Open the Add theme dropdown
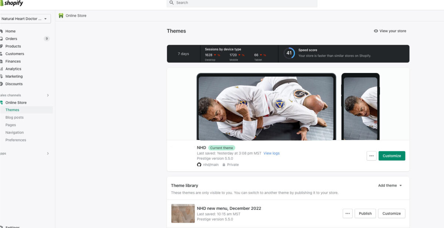444x228 pixels. tap(390, 185)
